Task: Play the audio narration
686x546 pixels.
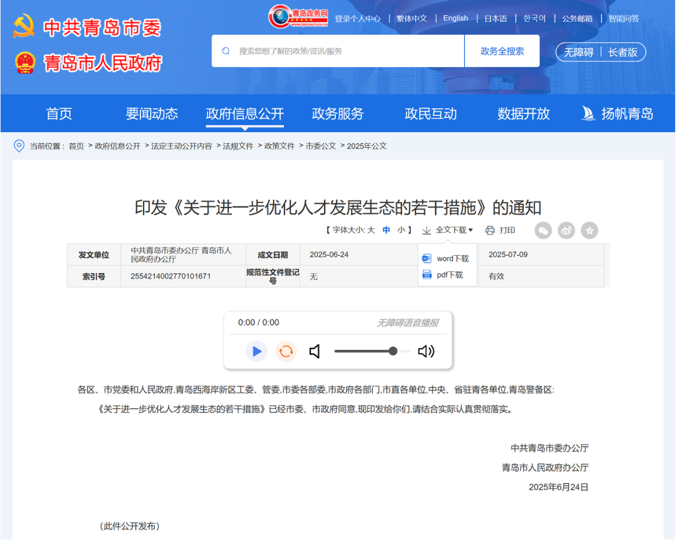Action: click(x=257, y=351)
